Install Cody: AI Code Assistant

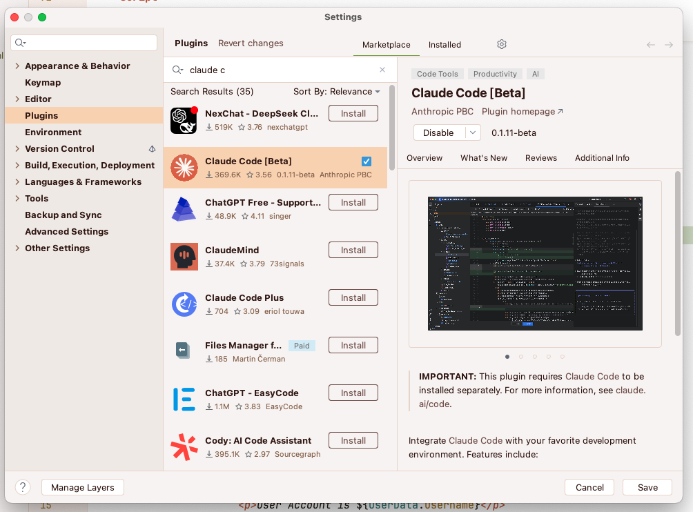click(x=353, y=441)
